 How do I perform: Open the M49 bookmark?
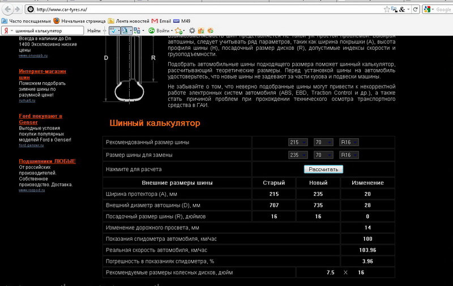coord(182,21)
